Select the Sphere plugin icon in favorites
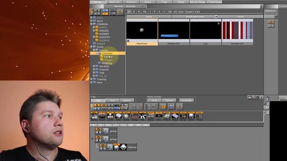Image resolution: width=287 pixels, height=161 pixels. 191,116
